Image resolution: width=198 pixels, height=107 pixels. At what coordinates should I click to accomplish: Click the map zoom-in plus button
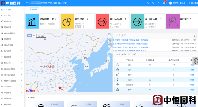109,41
